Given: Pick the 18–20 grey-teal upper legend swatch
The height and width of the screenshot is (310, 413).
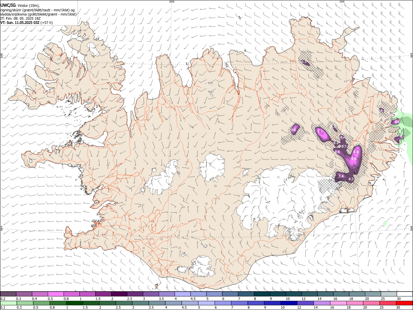Looking at the screenshot, I should [x=357, y=294].
